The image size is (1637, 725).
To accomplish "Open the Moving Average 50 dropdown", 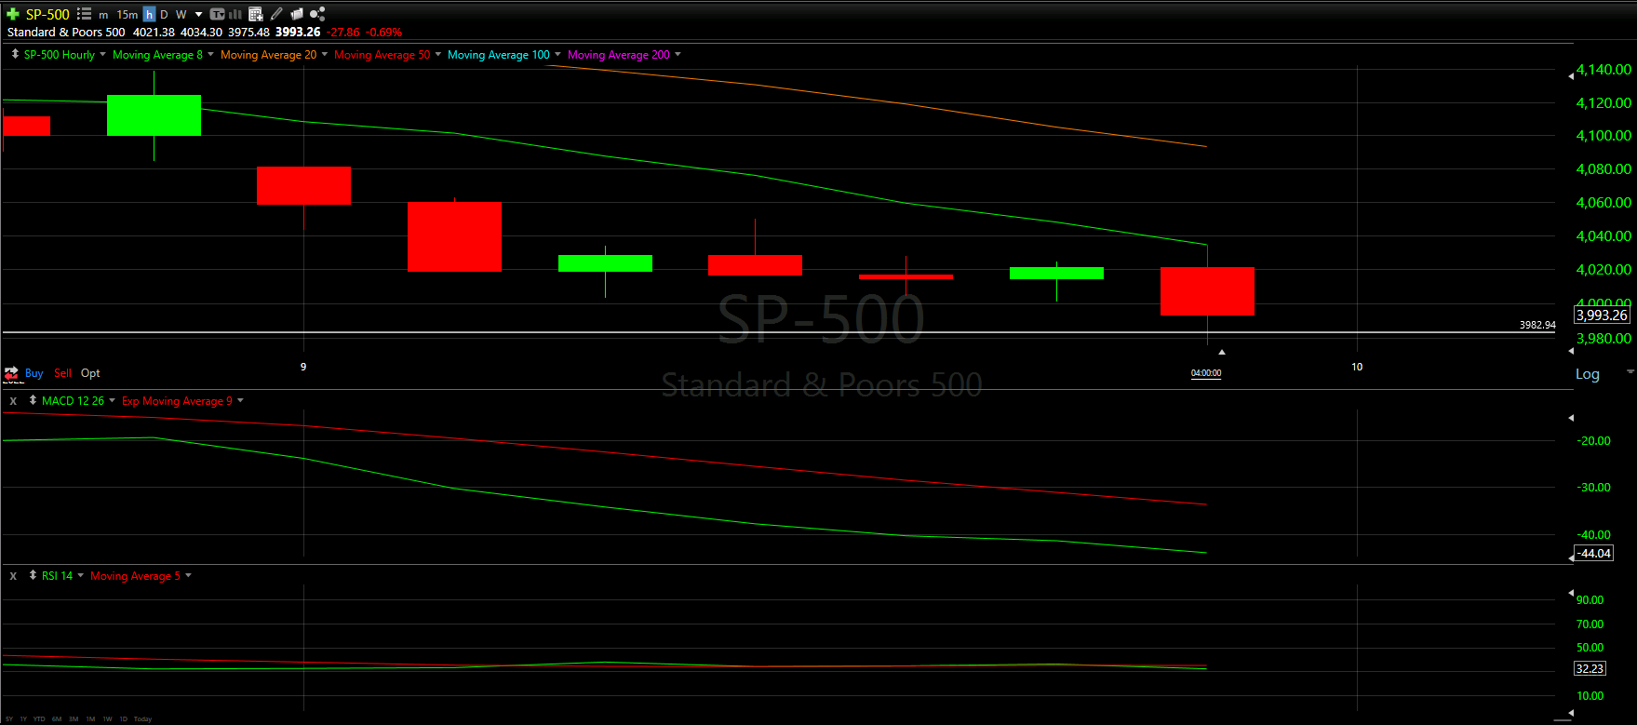I will [437, 54].
